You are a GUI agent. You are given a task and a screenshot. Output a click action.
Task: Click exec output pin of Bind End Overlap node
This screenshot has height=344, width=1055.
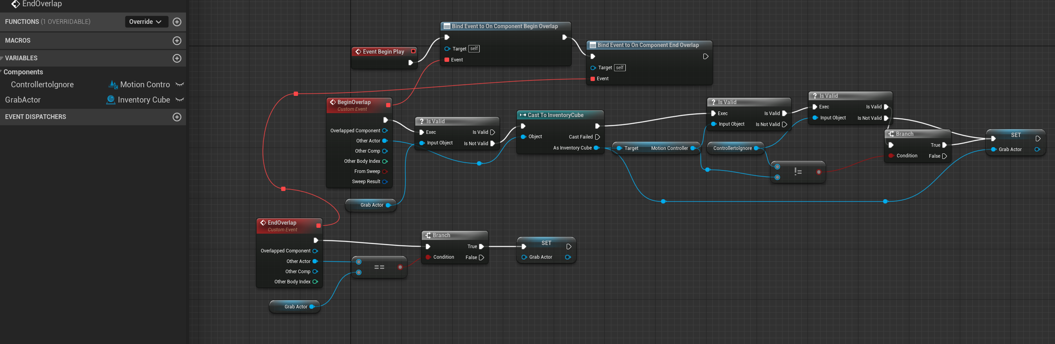point(706,56)
